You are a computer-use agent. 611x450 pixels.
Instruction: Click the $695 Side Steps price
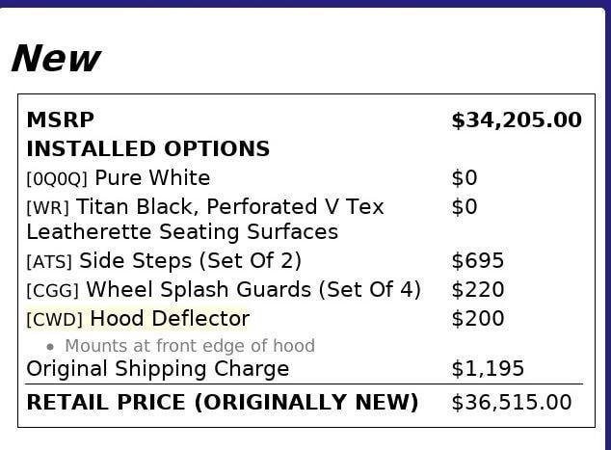click(477, 261)
